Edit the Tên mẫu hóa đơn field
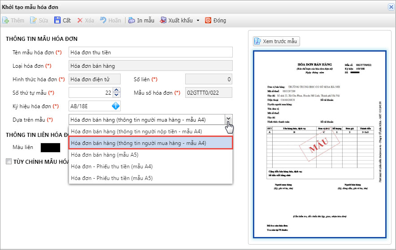This screenshot has width=396, height=250. 151,53
